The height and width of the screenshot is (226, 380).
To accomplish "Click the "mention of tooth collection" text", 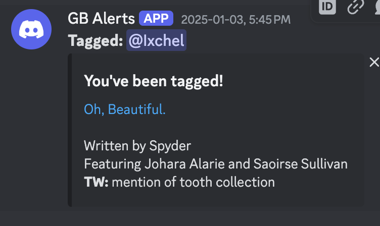I will point(193,182).
